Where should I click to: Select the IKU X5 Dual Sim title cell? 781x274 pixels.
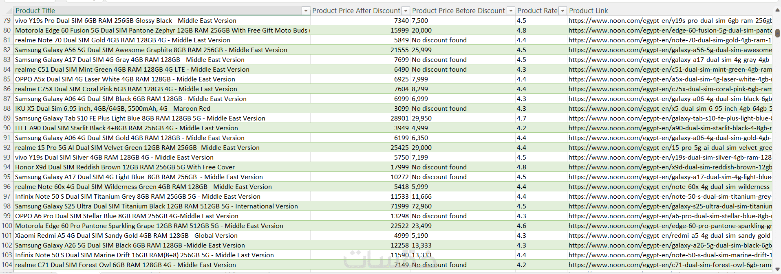pyautogui.click(x=113, y=109)
